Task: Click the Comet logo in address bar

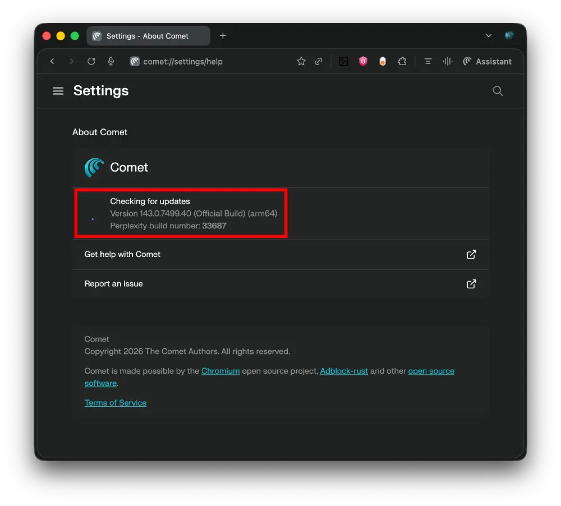Action: (135, 62)
